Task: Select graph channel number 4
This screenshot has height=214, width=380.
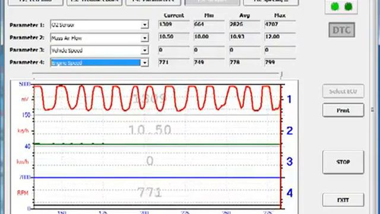Action: (x=289, y=193)
